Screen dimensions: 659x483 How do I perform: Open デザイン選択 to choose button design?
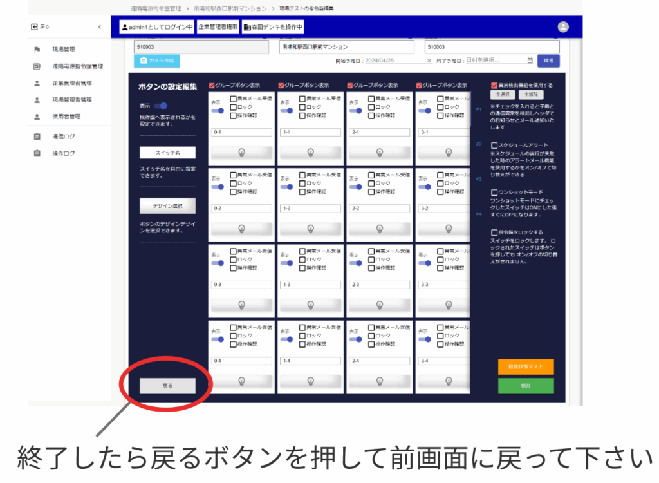click(x=167, y=206)
